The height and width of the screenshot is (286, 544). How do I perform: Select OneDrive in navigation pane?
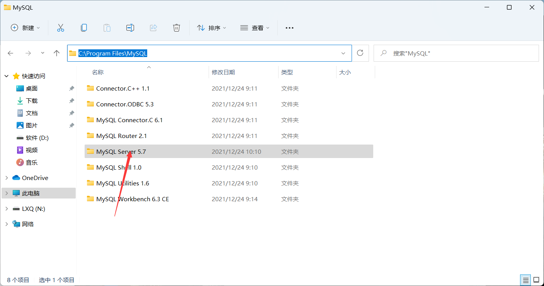tap(35, 178)
